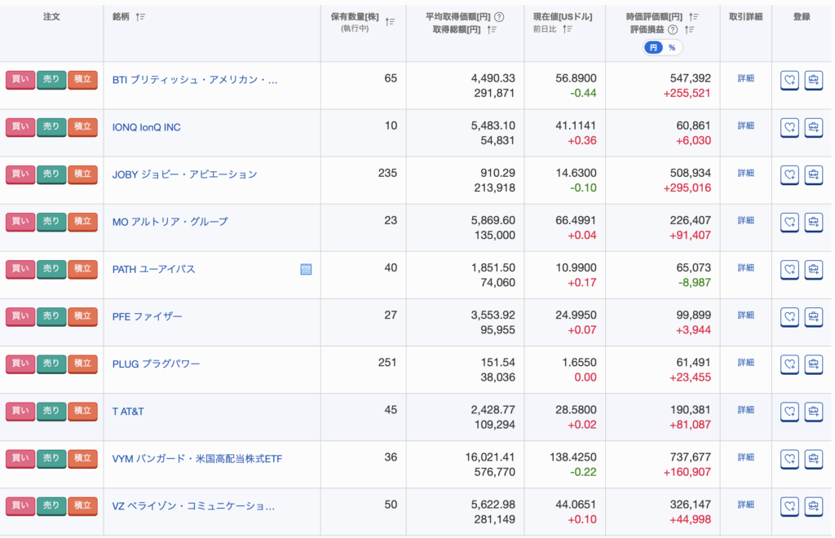The image size is (835, 538).
Task: Open help icon next to 平均取得価額
Action: tap(499, 17)
